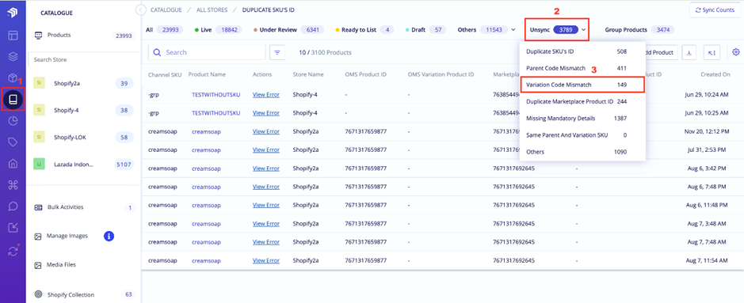Switch to the Ready to List tab
Screen dimensions: 744x303
[x=364, y=30]
